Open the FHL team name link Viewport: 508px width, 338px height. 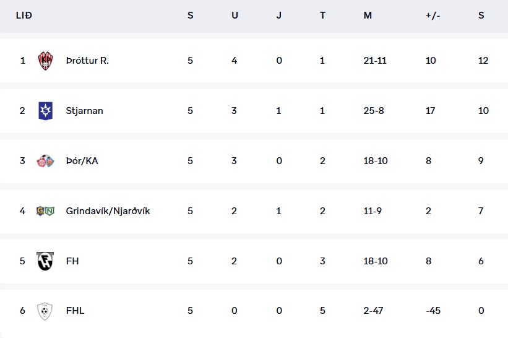75,311
